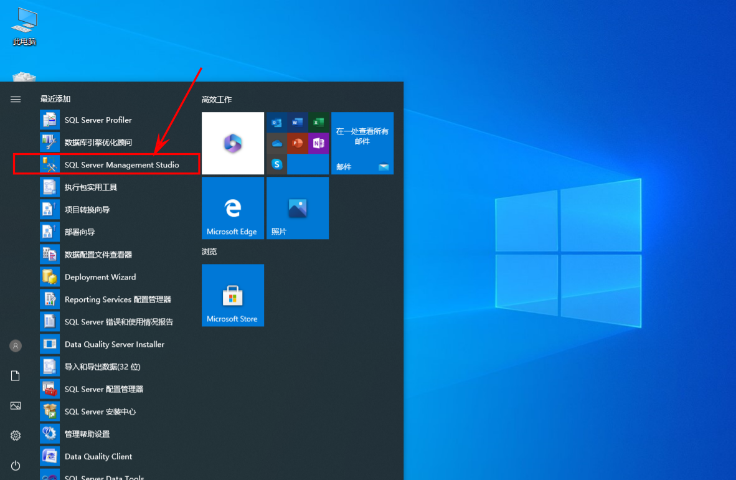736x480 pixels.
Task: Open Microsoft Store tile
Action: point(233,295)
